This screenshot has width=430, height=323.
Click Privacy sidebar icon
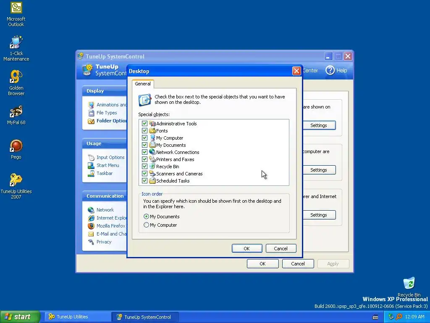pos(91,242)
